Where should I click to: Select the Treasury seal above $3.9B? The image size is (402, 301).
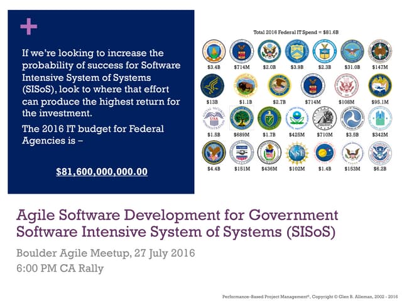[x=297, y=51]
